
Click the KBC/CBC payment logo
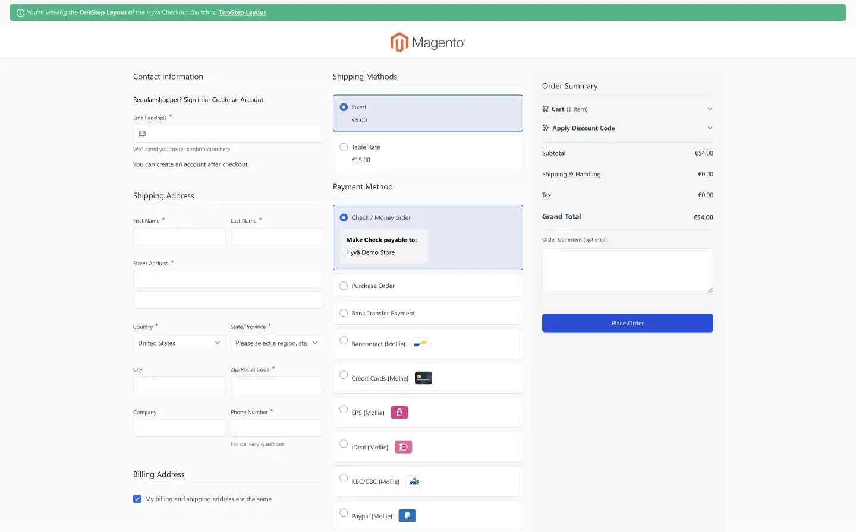(414, 481)
